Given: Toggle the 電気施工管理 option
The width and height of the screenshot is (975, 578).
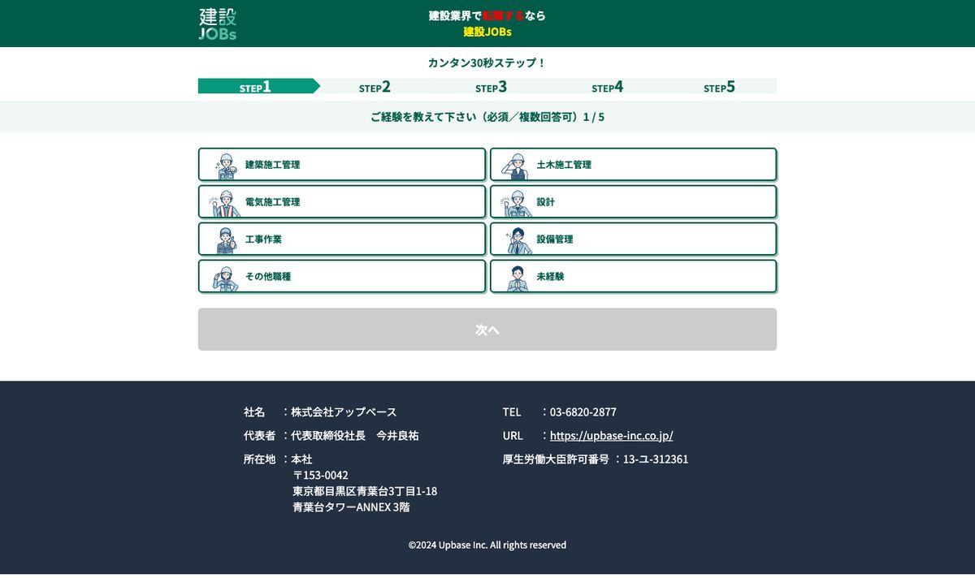Looking at the screenshot, I should coord(342,202).
